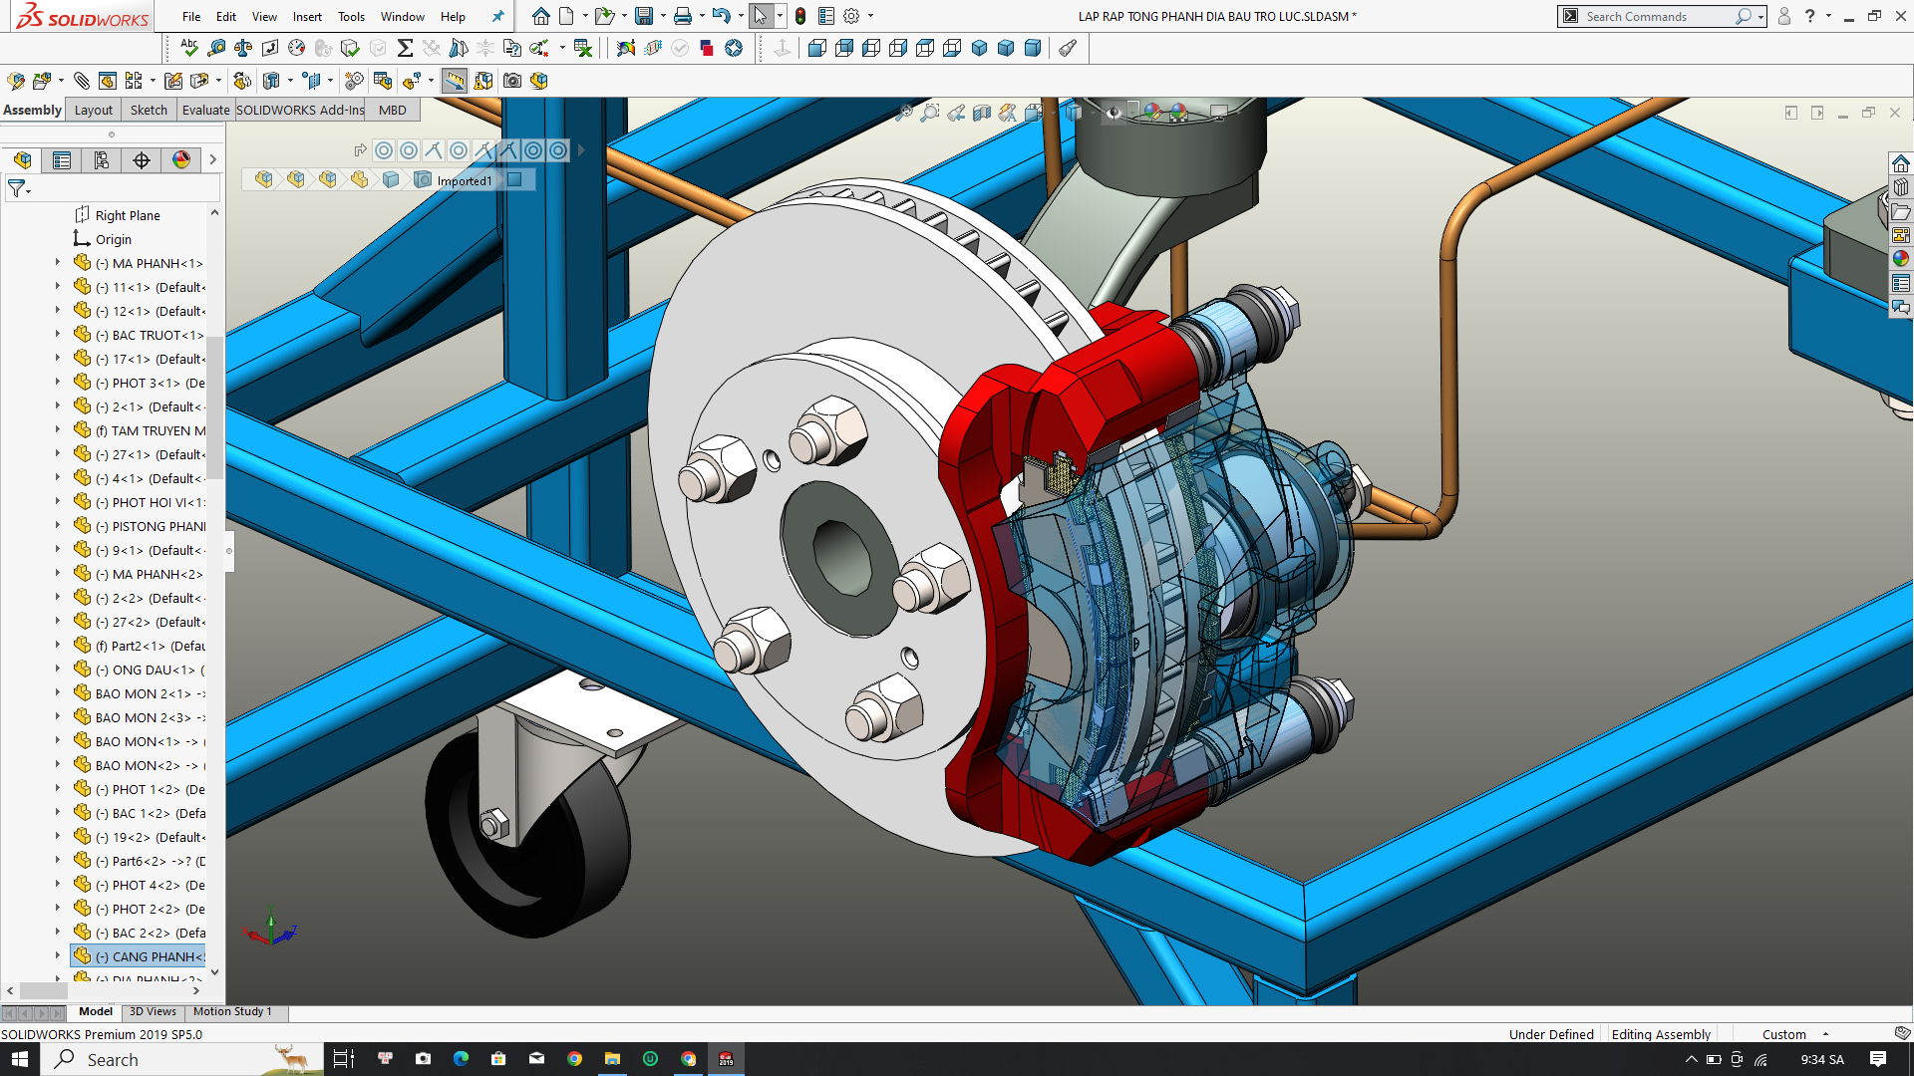Viewport: 1914px width, 1076px height.
Task: Open Chrome from the taskbar
Action: pos(574,1059)
